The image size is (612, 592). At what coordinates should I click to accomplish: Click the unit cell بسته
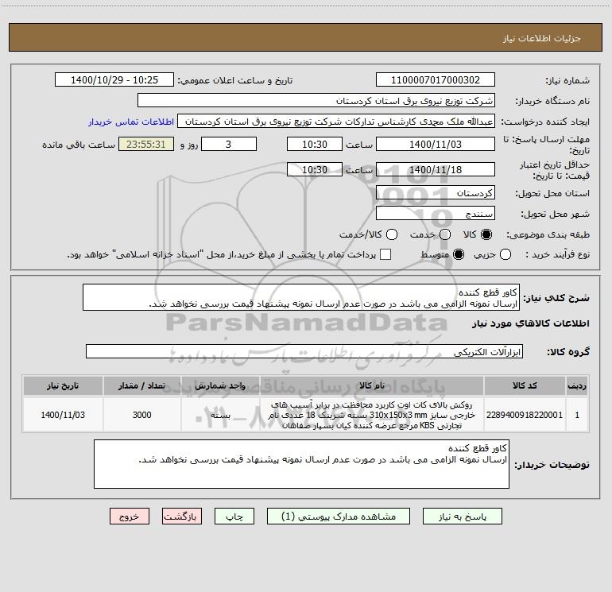[220, 415]
